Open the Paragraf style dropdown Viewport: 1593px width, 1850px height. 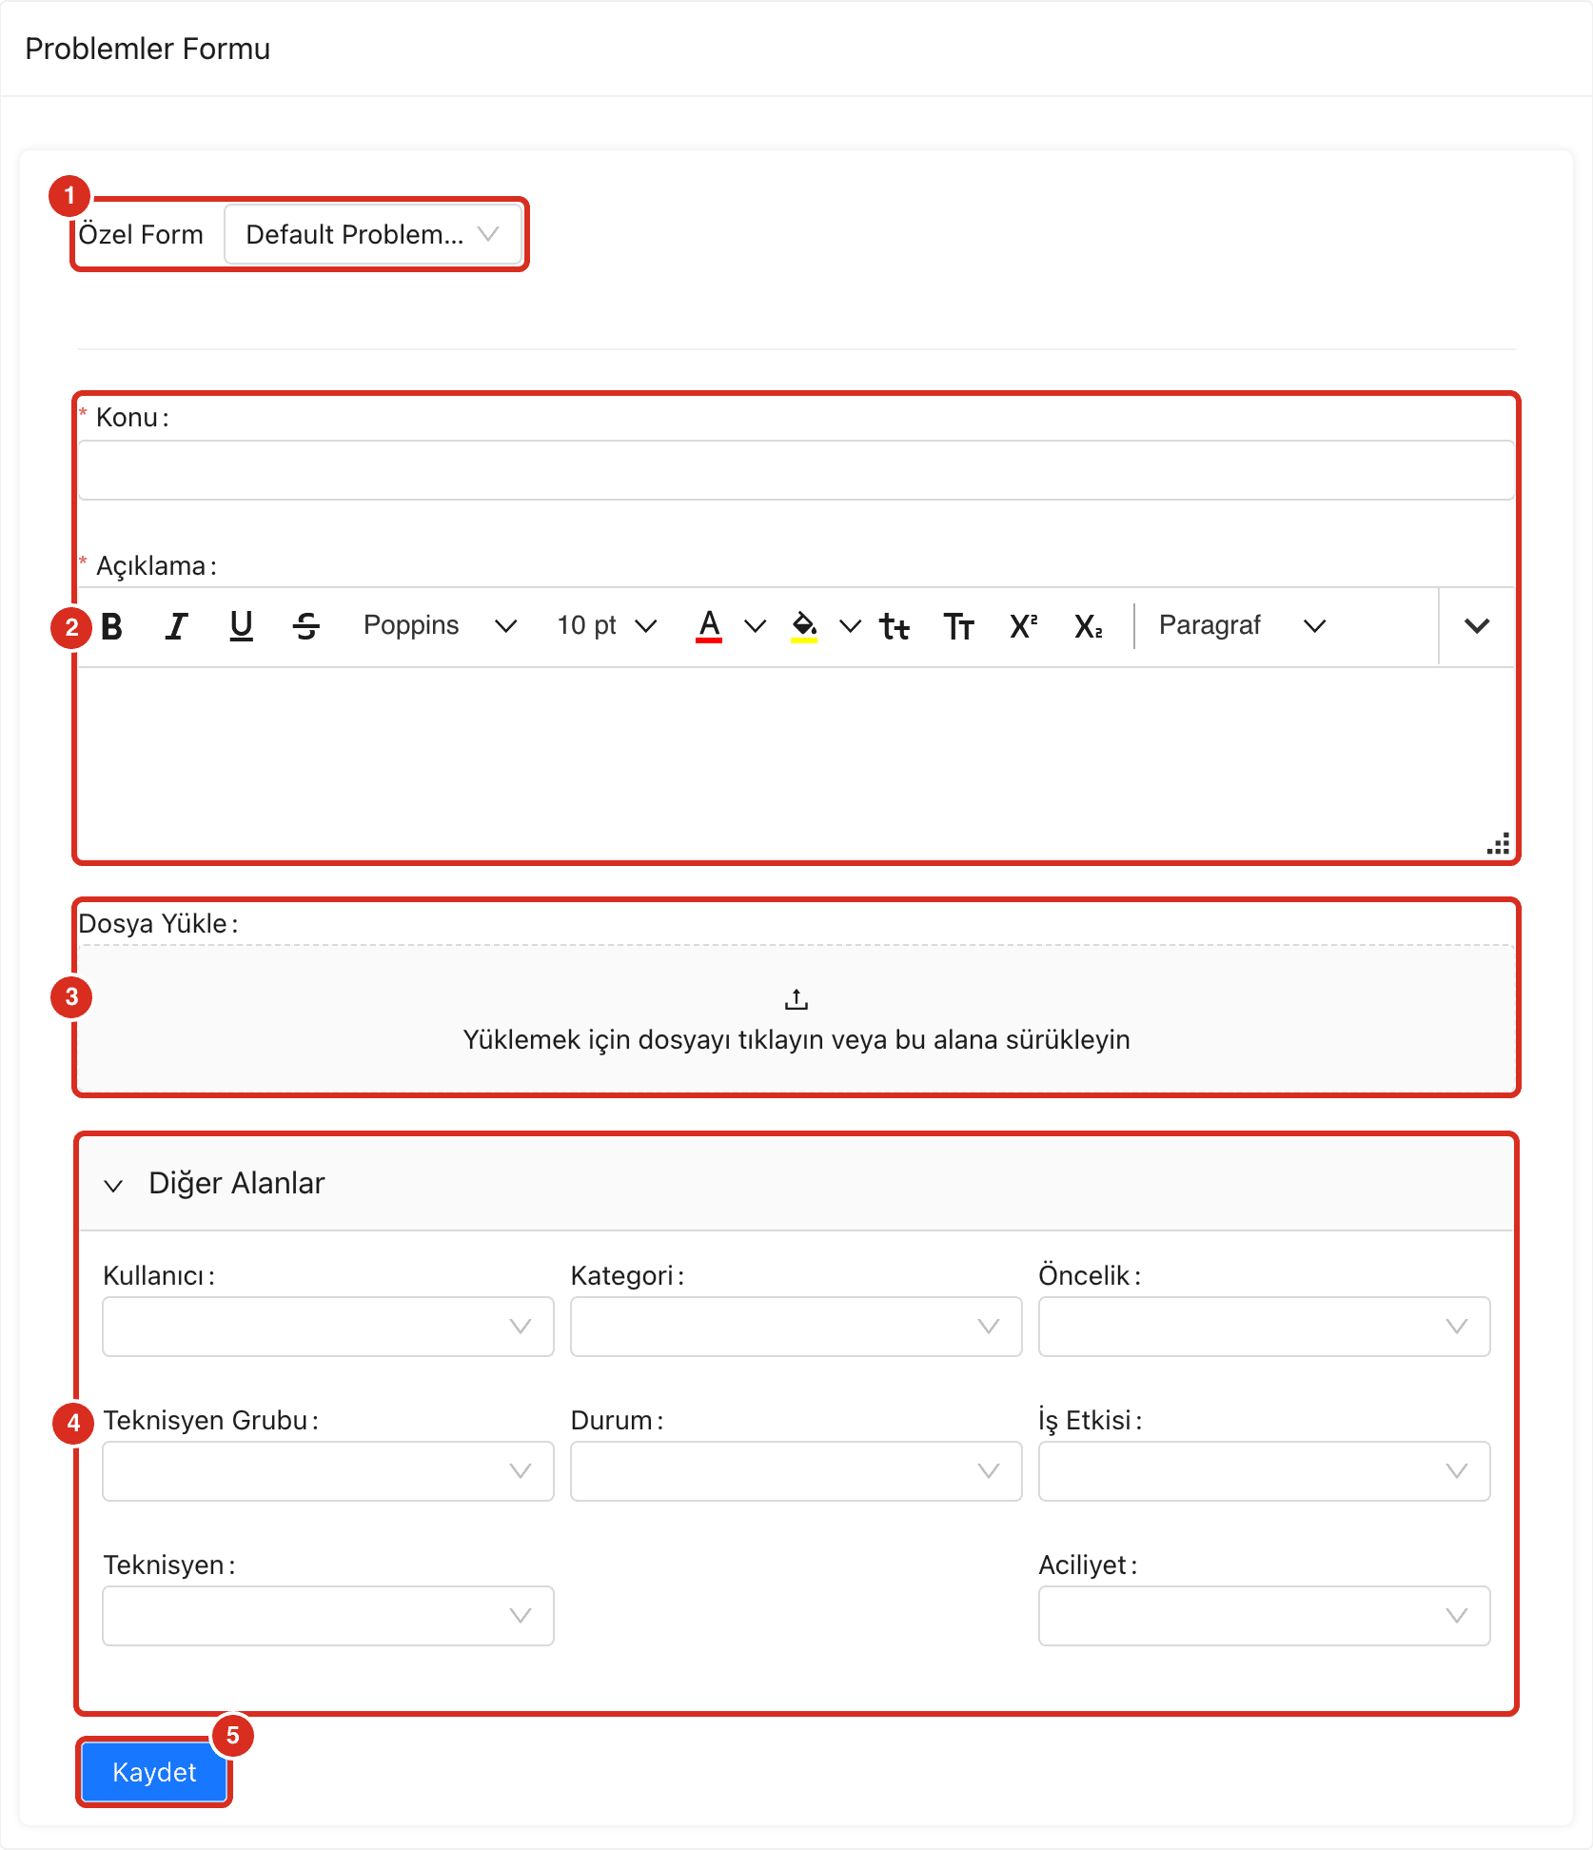tap(1242, 626)
